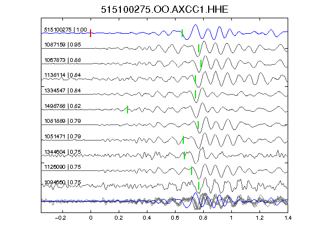
Task: Click green pick on trace 1344604
Action: click(184, 155)
